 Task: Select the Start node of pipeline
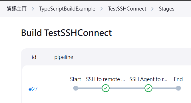[76, 88]
